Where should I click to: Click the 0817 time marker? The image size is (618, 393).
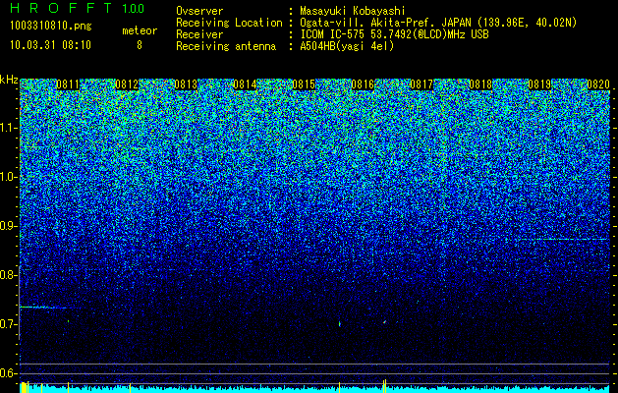[421, 84]
